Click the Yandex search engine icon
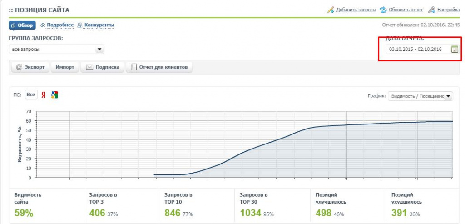This screenshot has height=224, width=465. pyautogui.click(x=44, y=95)
